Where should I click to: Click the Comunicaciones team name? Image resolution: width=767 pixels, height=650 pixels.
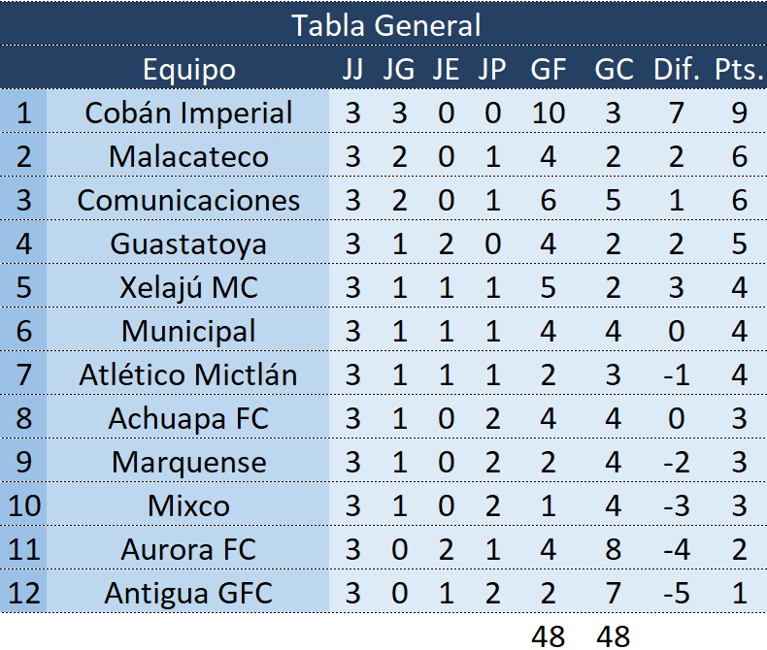[x=188, y=200]
